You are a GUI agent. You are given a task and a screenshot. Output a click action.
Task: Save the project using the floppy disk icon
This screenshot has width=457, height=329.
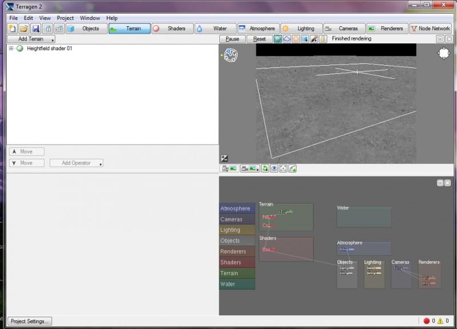(x=35, y=29)
